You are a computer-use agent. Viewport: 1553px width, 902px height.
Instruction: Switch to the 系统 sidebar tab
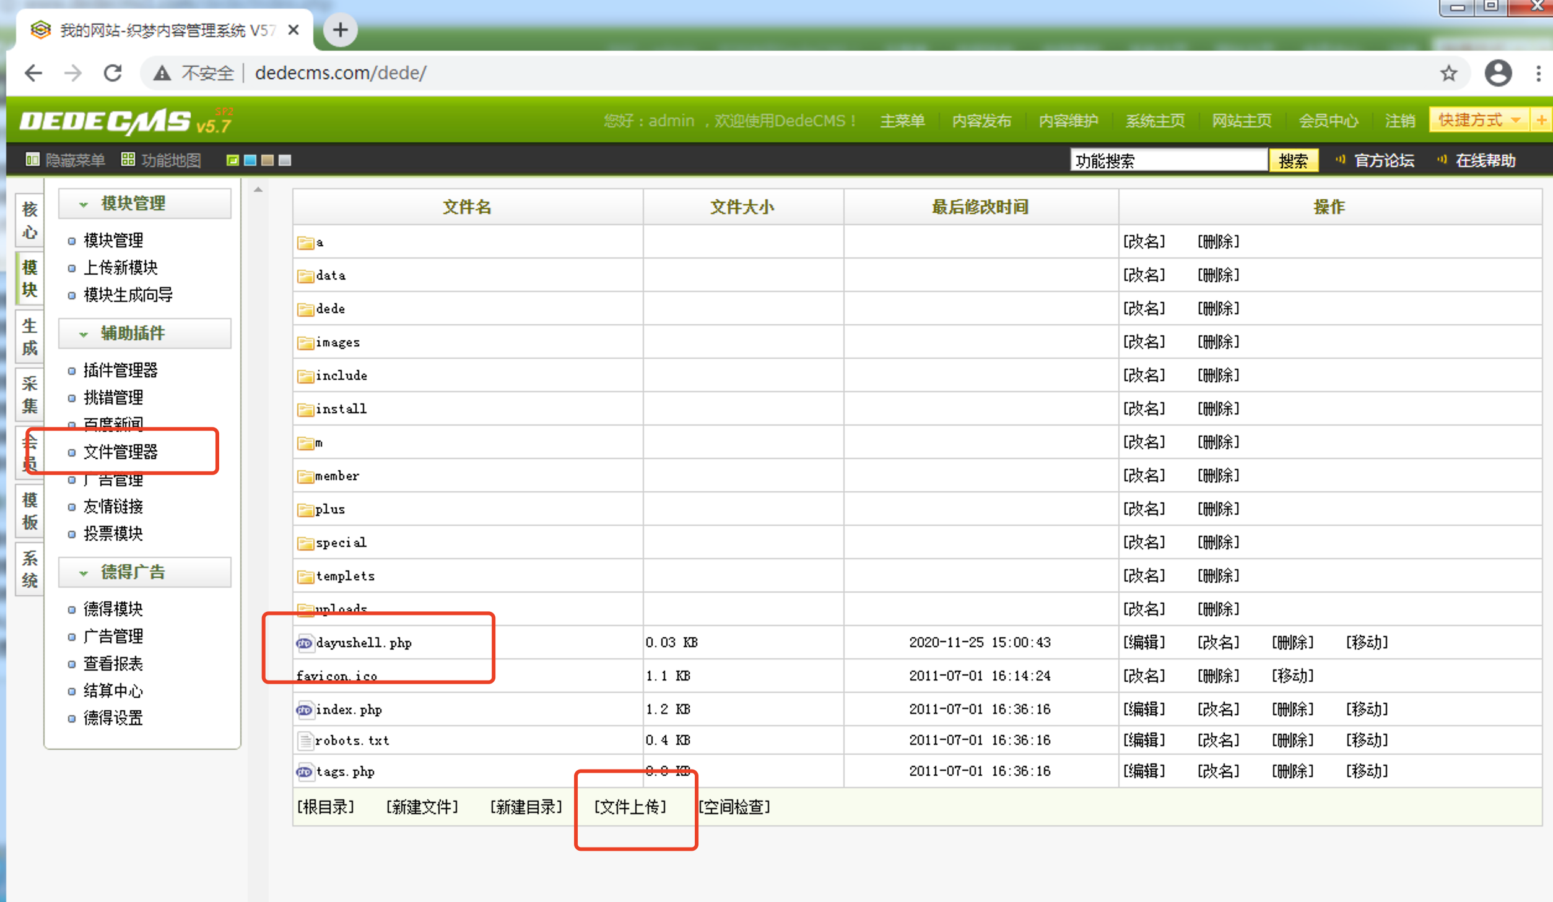[29, 568]
